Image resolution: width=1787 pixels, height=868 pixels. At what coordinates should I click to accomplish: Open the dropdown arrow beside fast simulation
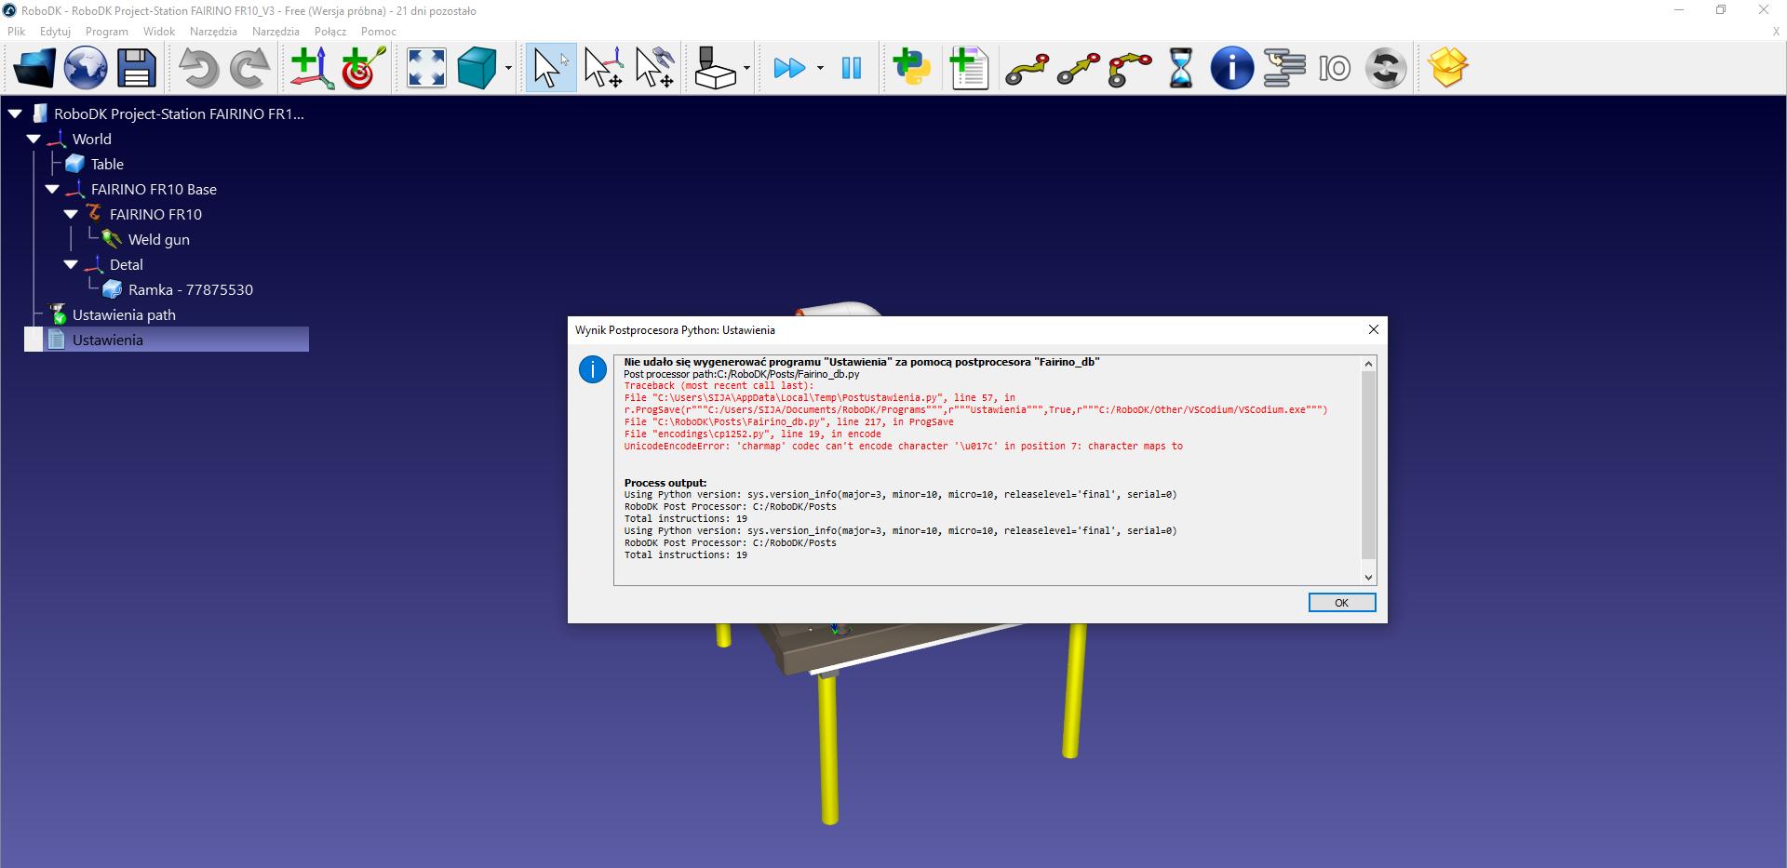pyautogui.click(x=820, y=68)
